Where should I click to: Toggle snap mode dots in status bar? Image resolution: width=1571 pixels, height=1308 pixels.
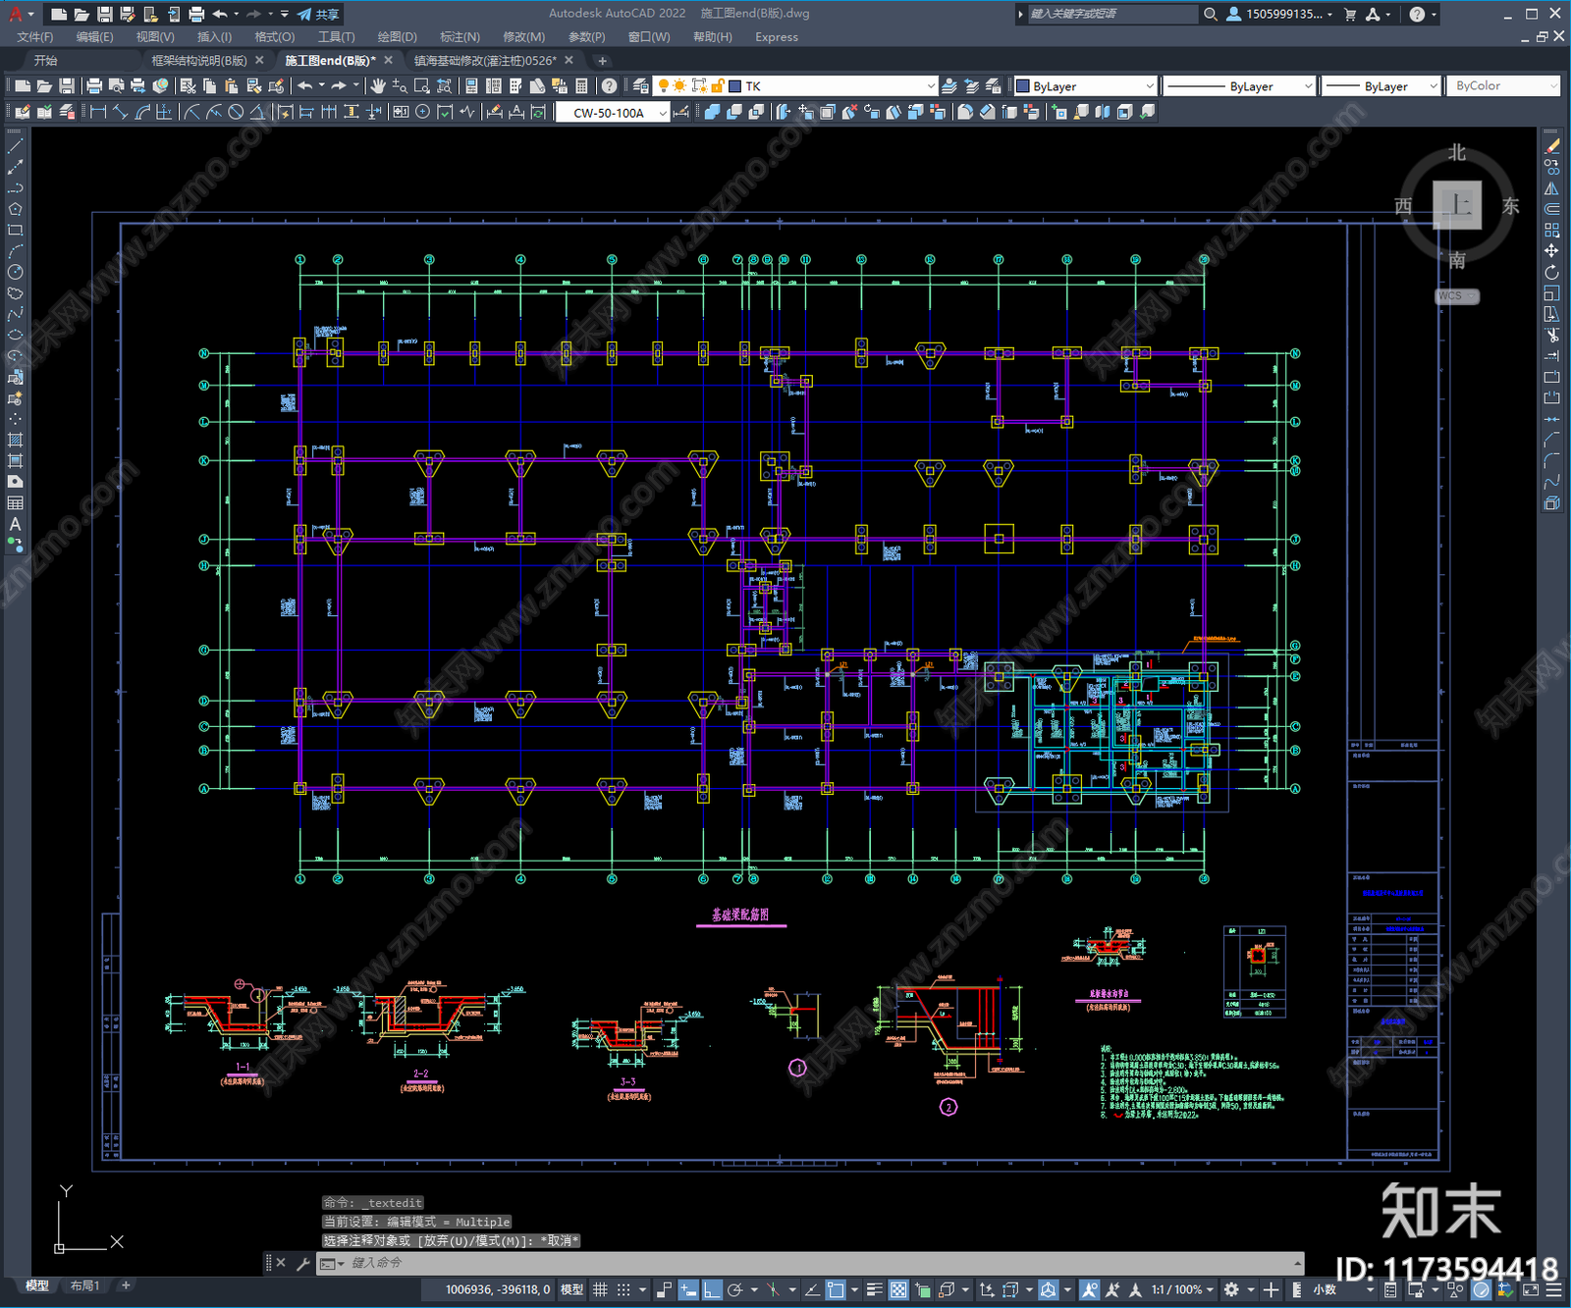(623, 1289)
